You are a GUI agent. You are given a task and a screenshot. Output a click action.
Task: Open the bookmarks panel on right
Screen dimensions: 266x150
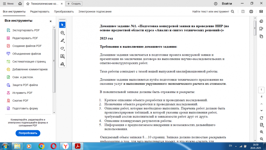click(261, 29)
